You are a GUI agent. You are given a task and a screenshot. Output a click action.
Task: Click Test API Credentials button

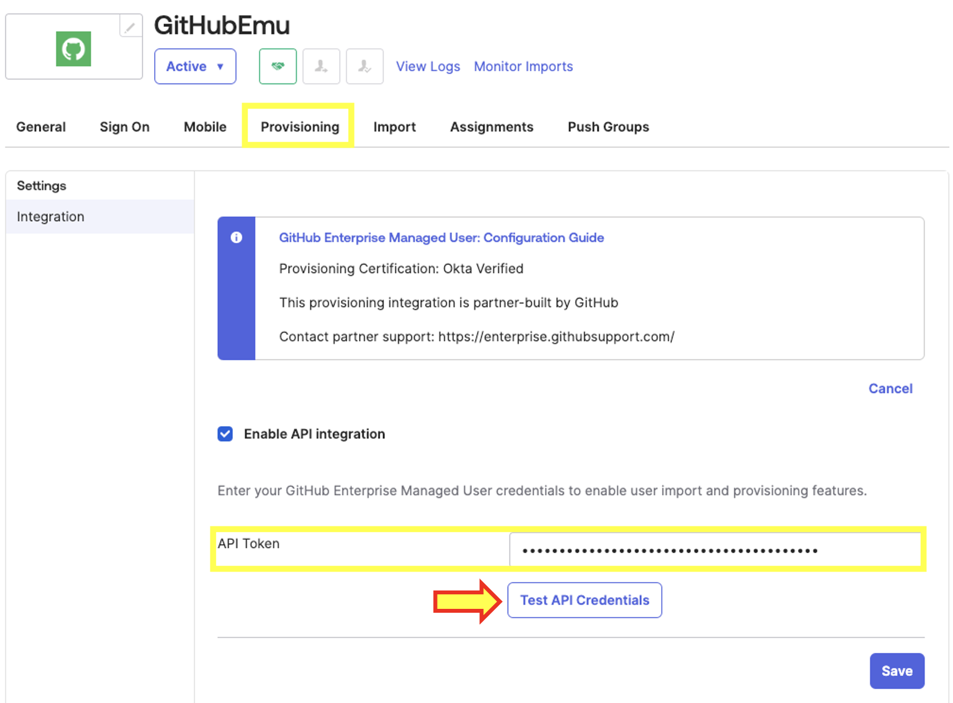click(584, 600)
